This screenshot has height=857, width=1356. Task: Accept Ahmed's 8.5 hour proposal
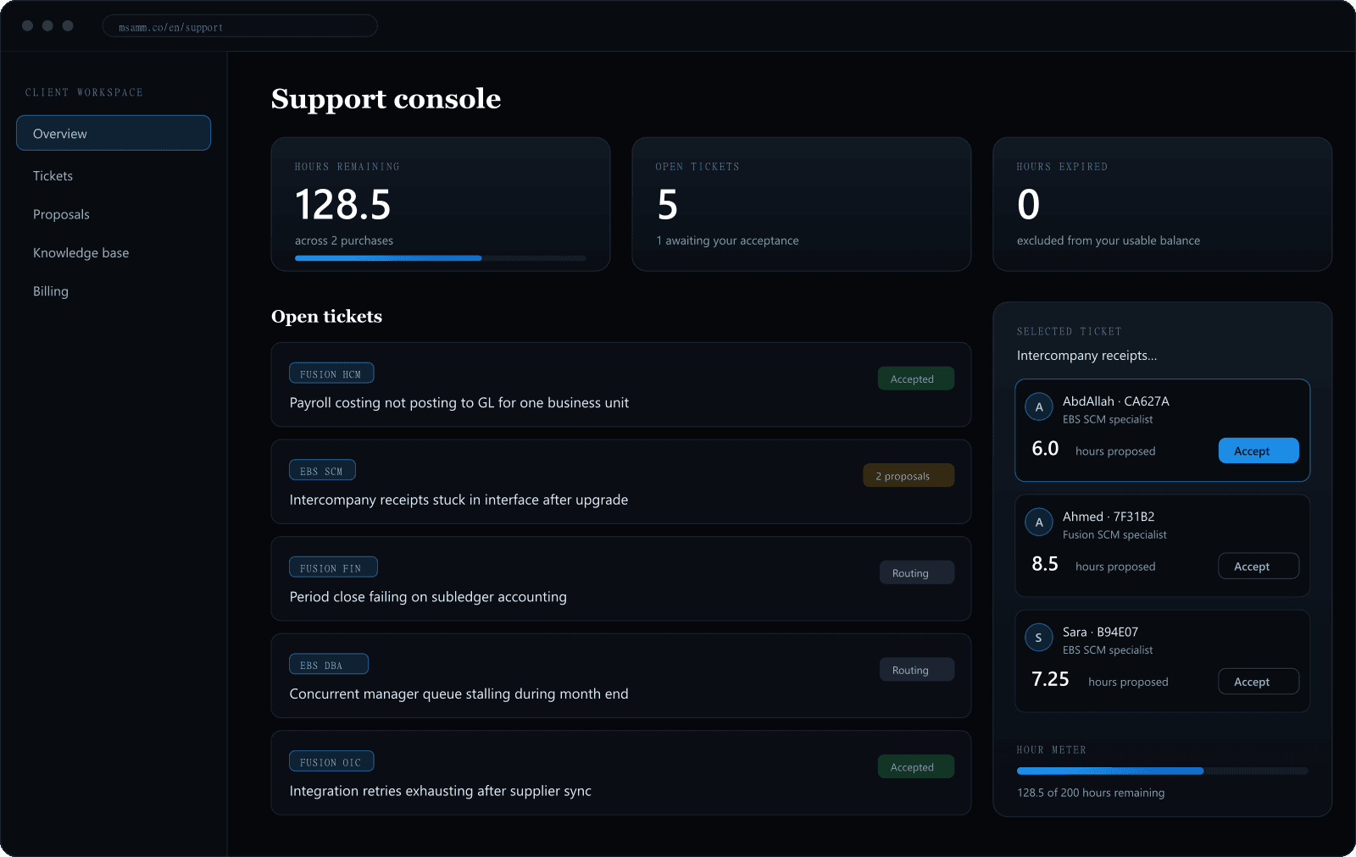click(1259, 566)
